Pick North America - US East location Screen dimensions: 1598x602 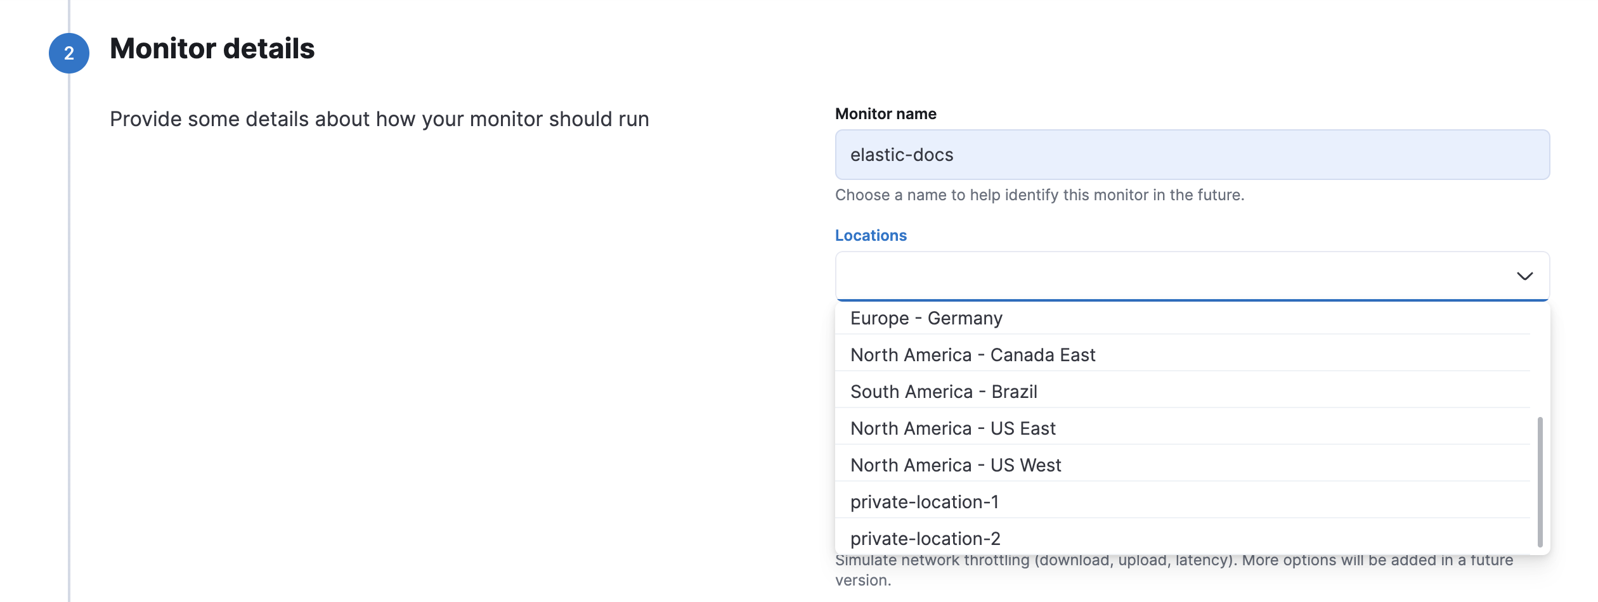(953, 428)
